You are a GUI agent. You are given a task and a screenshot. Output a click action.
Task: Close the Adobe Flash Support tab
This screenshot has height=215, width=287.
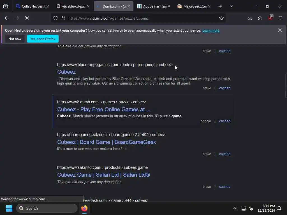pos(169,6)
